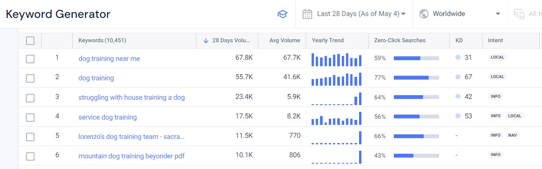Click the 43% zero-click progress bar
The height and width of the screenshot is (169, 542).
tap(416, 156)
